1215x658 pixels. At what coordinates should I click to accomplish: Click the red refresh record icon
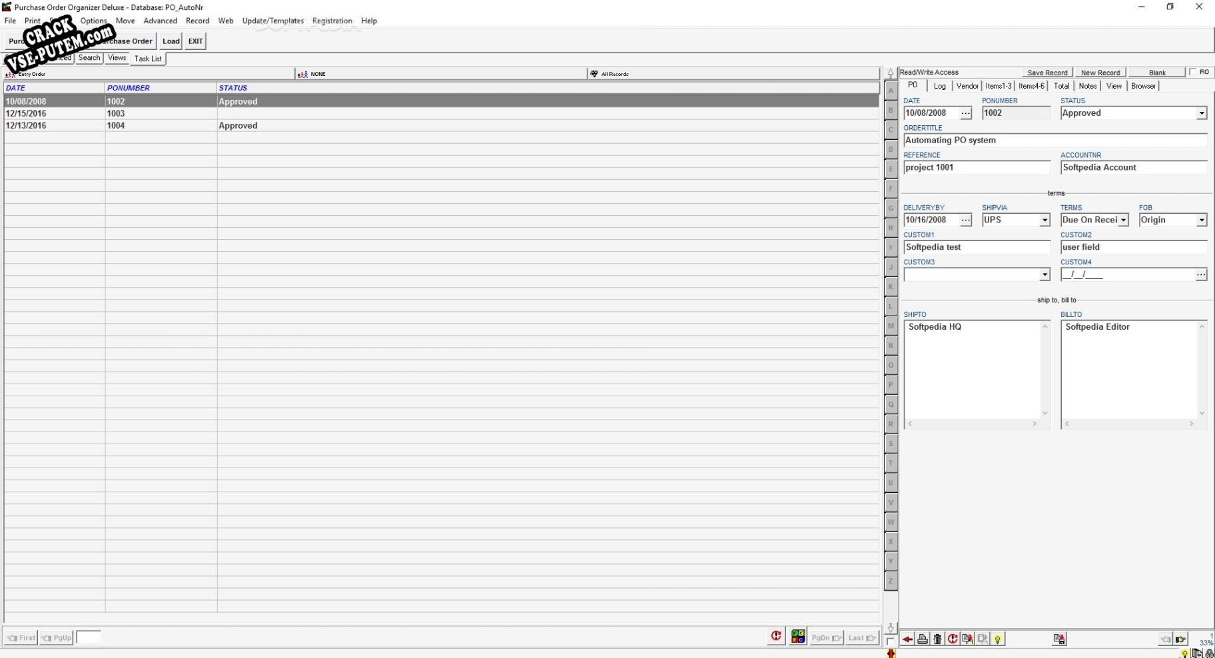click(x=953, y=639)
